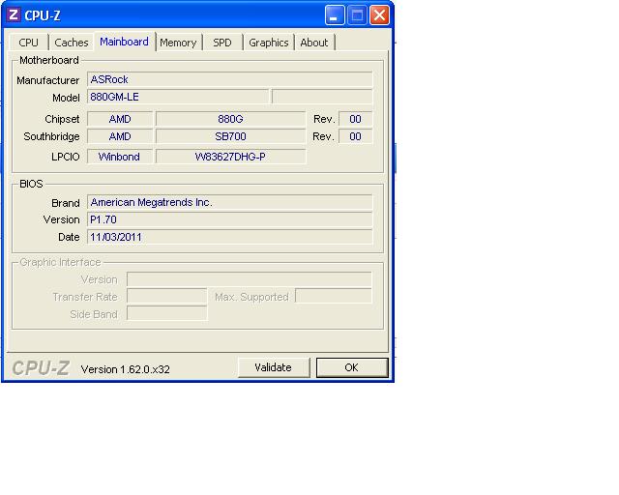Click the CPU-Z title bar text
Viewport: 619px width, 495px height.
43,15
